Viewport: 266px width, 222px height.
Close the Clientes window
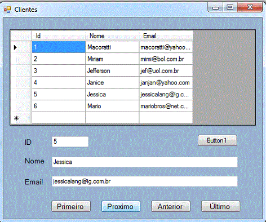(x=250, y=7)
